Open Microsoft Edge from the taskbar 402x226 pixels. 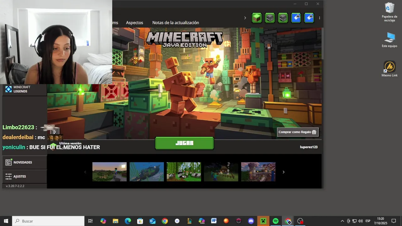tap(128, 221)
